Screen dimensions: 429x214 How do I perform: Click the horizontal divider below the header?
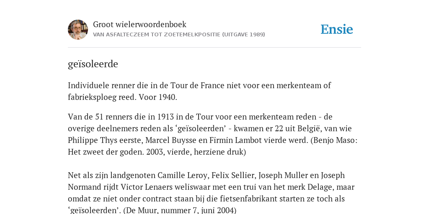(x=214, y=48)
